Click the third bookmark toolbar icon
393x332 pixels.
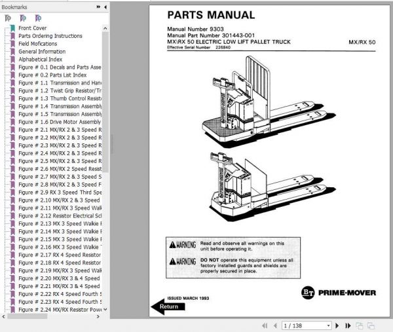coord(38,18)
